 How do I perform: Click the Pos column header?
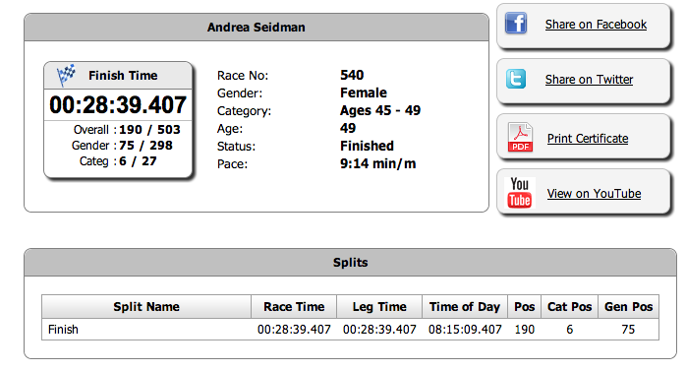[524, 307]
